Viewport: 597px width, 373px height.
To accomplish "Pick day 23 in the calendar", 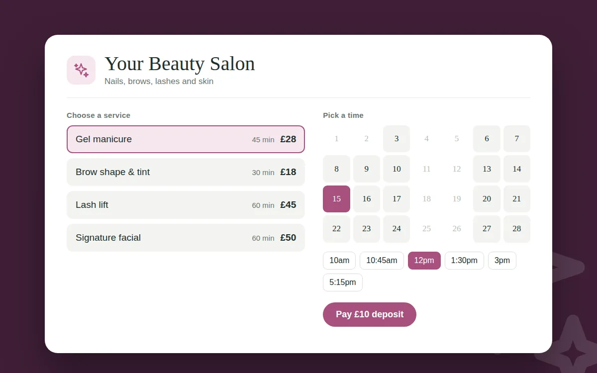I will (x=367, y=229).
